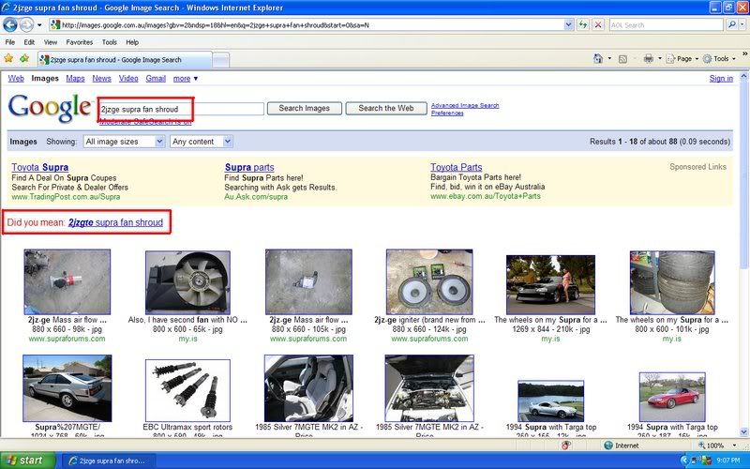Open the Favorites menu

(80, 42)
